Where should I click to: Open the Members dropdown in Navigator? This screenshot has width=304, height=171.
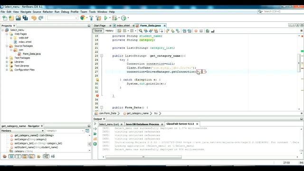(x=22, y=131)
